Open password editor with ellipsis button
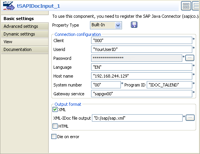 tap(190, 58)
